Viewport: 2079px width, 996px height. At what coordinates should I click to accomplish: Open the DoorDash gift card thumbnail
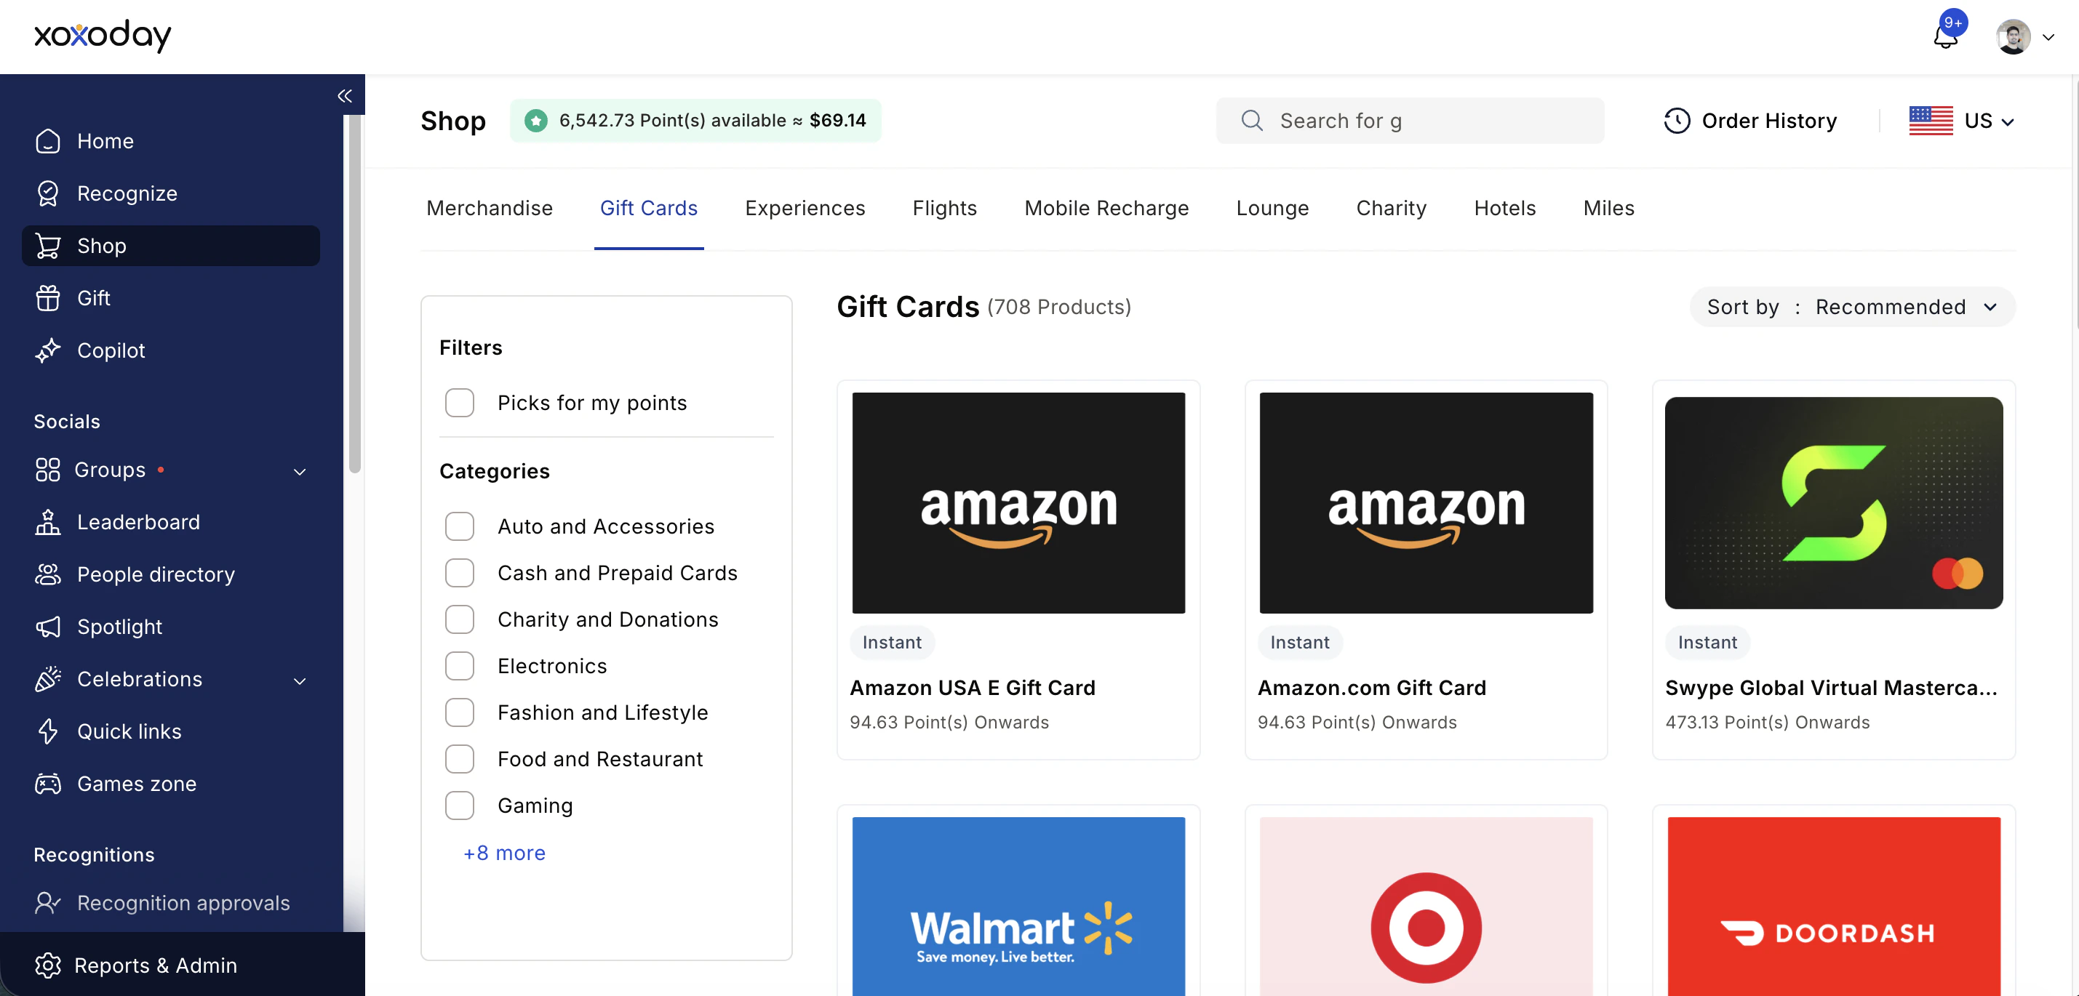[x=1834, y=906]
